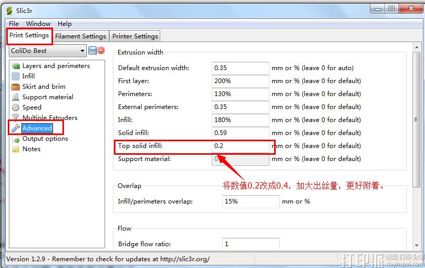The width and height of the screenshot is (425, 268).
Task: Select Output options category
Action: click(x=45, y=139)
